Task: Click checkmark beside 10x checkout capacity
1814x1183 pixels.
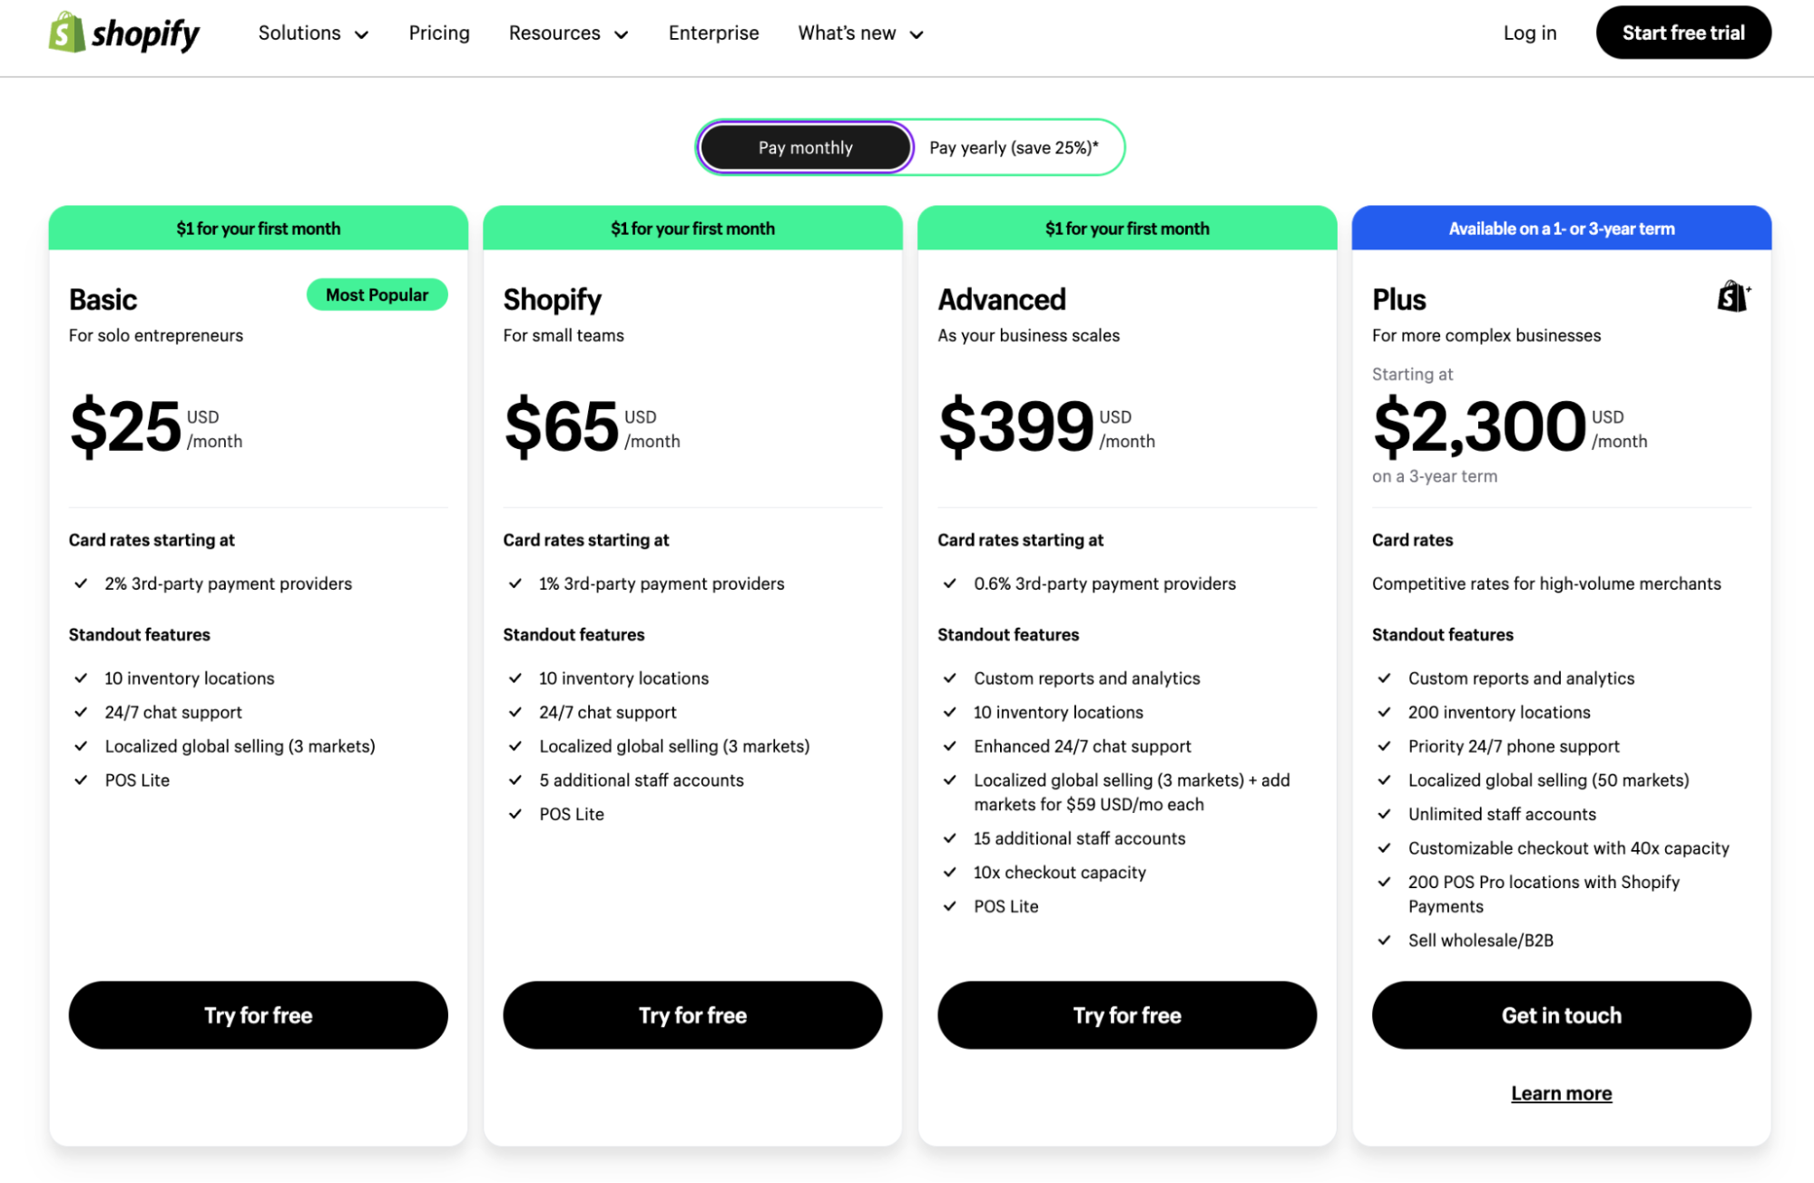Action: point(950,873)
